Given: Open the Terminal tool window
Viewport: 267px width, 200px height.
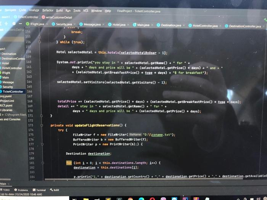Looking at the screenshot, I should (x=39, y=190).
